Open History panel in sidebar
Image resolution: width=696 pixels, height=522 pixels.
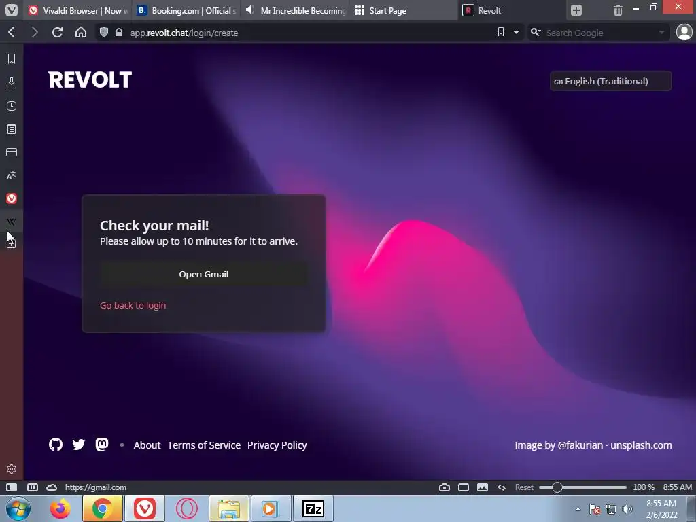(12, 106)
